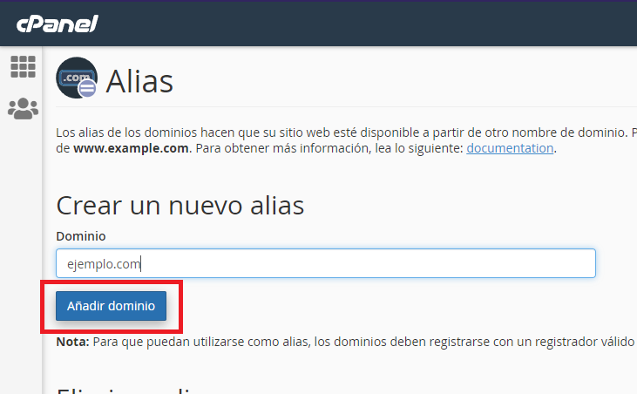Click the cPanel logo in the header
Screen dimensions: 637x394
click(57, 24)
